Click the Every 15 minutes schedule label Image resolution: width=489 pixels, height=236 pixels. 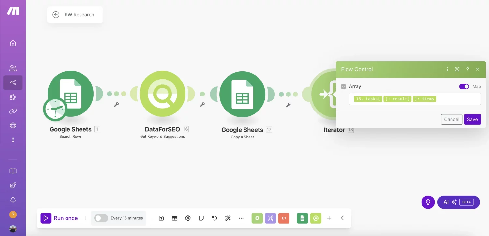click(127, 218)
